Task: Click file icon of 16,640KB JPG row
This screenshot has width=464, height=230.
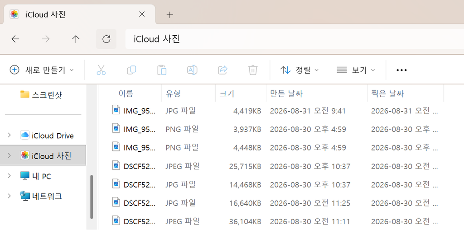Action: click(x=116, y=202)
